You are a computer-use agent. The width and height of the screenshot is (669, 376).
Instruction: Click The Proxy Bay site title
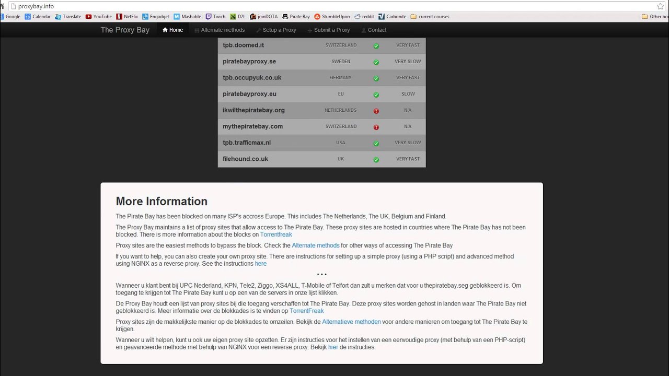tap(125, 30)
